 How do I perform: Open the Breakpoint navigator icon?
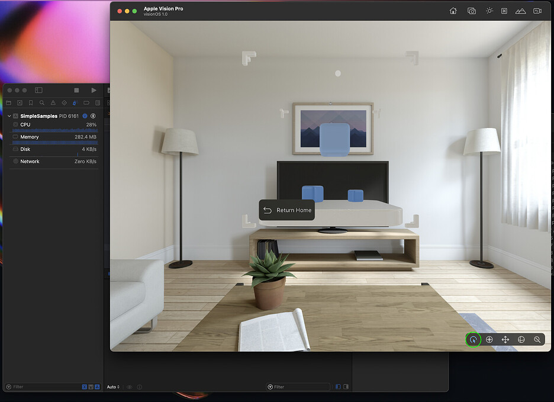pos(86,103)
